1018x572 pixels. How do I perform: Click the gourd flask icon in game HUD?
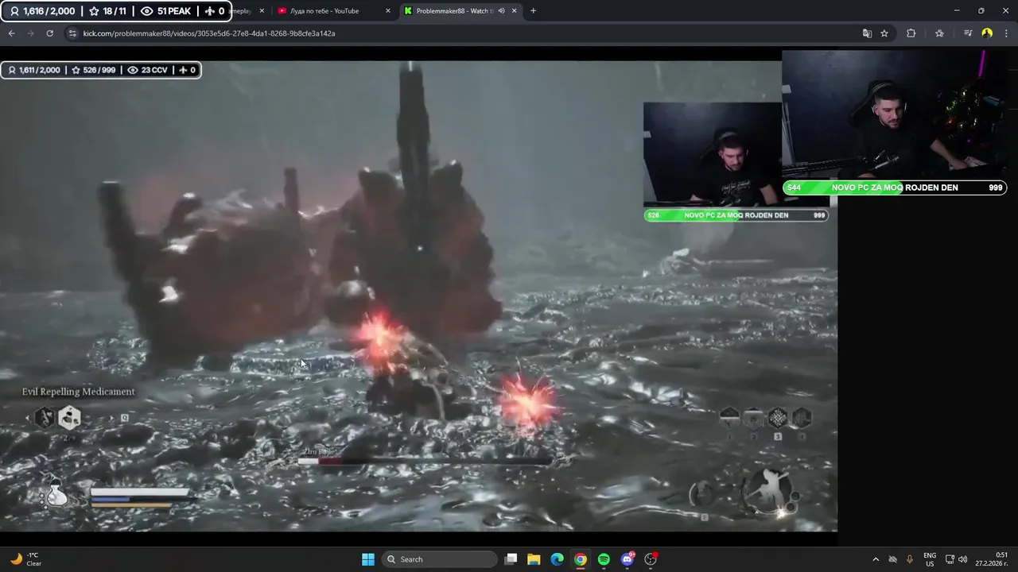coord(56,493)
